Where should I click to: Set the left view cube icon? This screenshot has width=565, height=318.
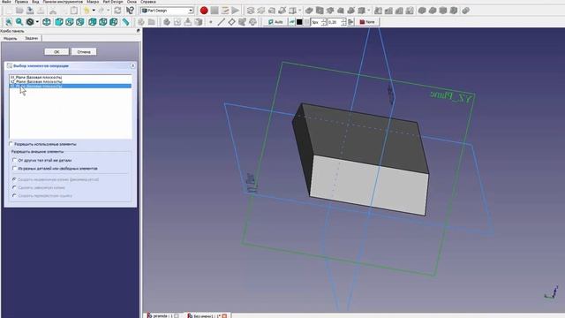tap(114, 22)
